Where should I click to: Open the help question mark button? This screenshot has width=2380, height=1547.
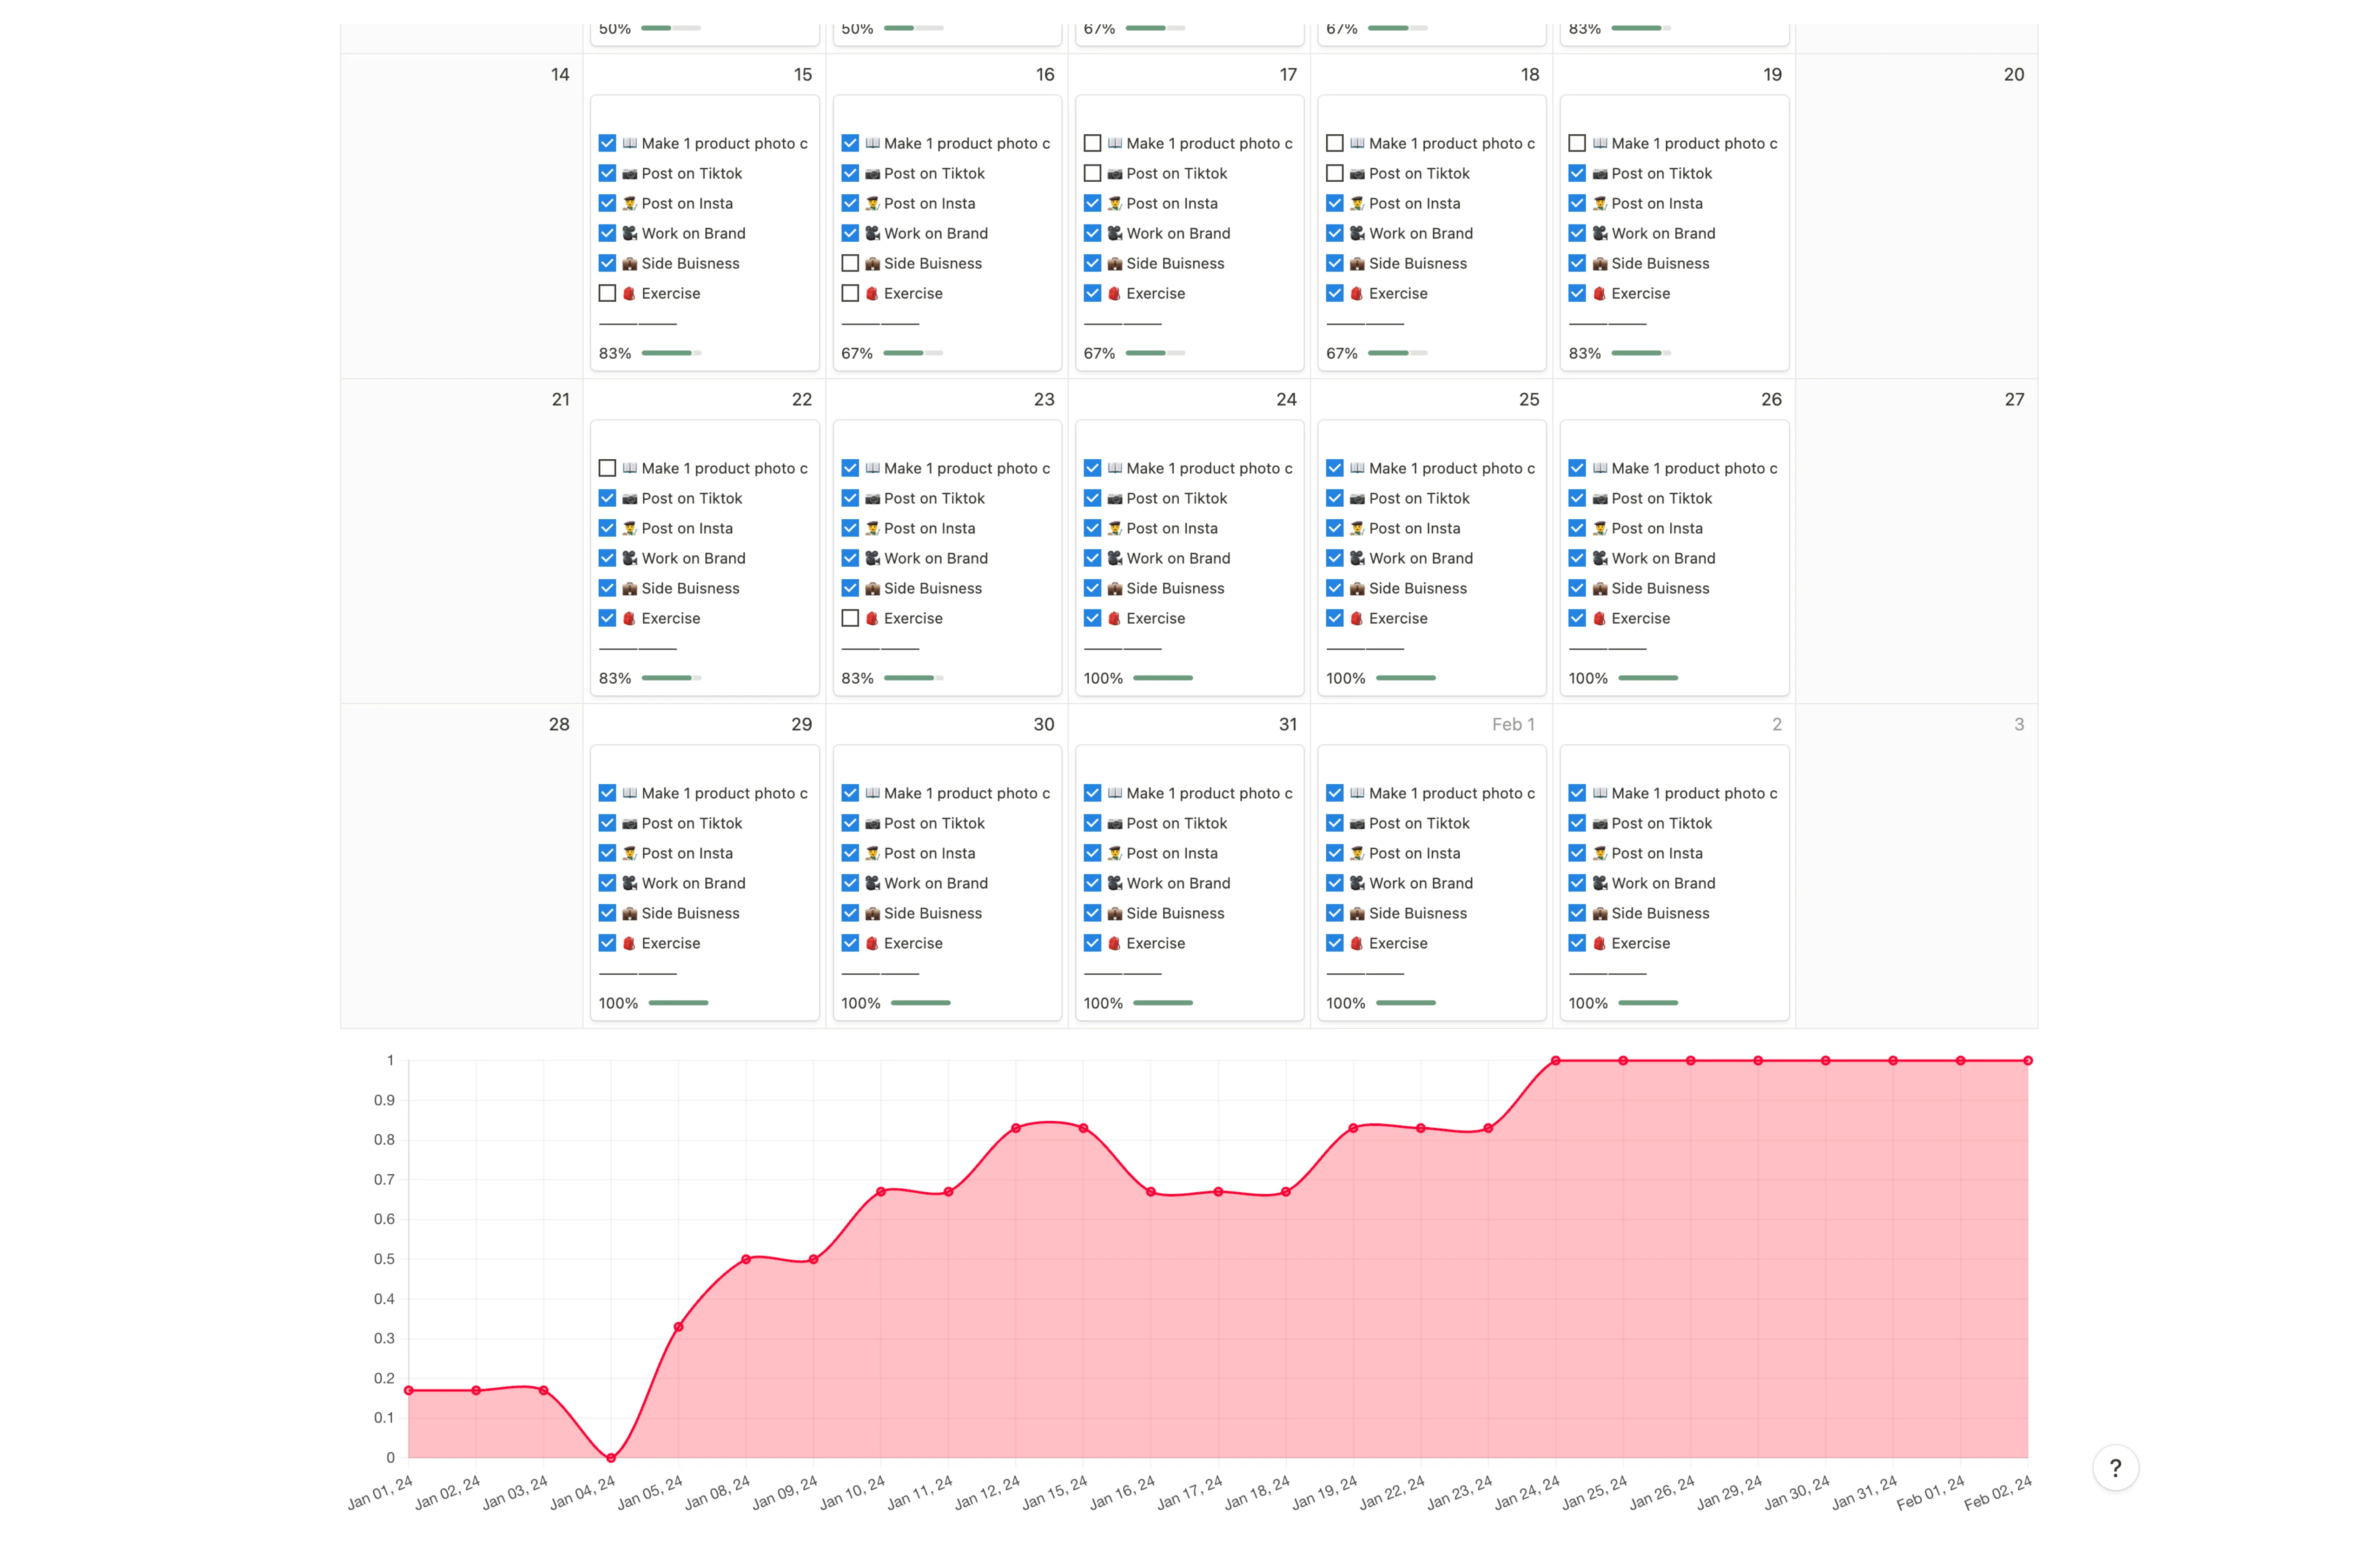tap(2115, 1468)
